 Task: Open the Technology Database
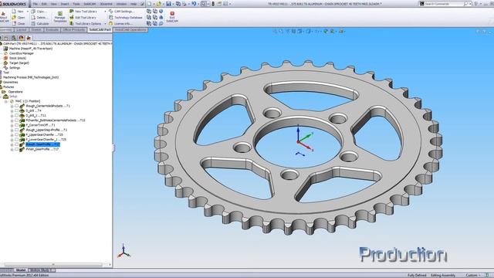coord(126,18)
